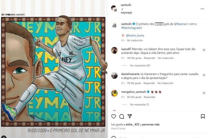The image size is (207, 138).
Task: Reply to luanx87 with Responder
Action: click(150, 58)
